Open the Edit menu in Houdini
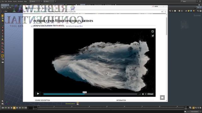Viewport: 202px width, 113px height. 6,1
